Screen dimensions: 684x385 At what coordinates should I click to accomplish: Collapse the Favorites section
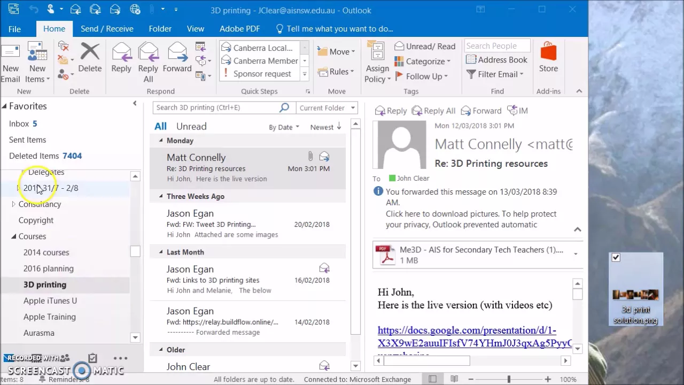[4, 106]
